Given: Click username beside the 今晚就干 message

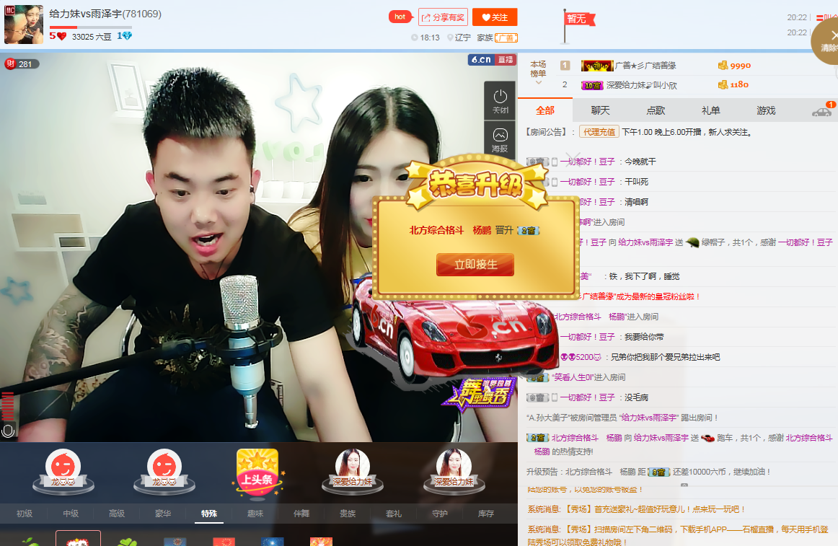Looking at the screenshot, I should click(x=587, y=162).
